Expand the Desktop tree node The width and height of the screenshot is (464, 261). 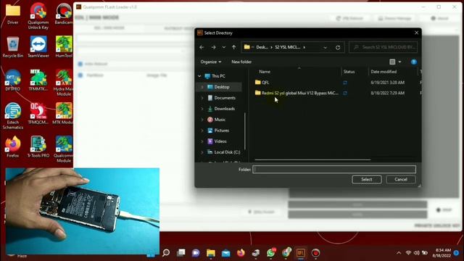click(202, 87)
